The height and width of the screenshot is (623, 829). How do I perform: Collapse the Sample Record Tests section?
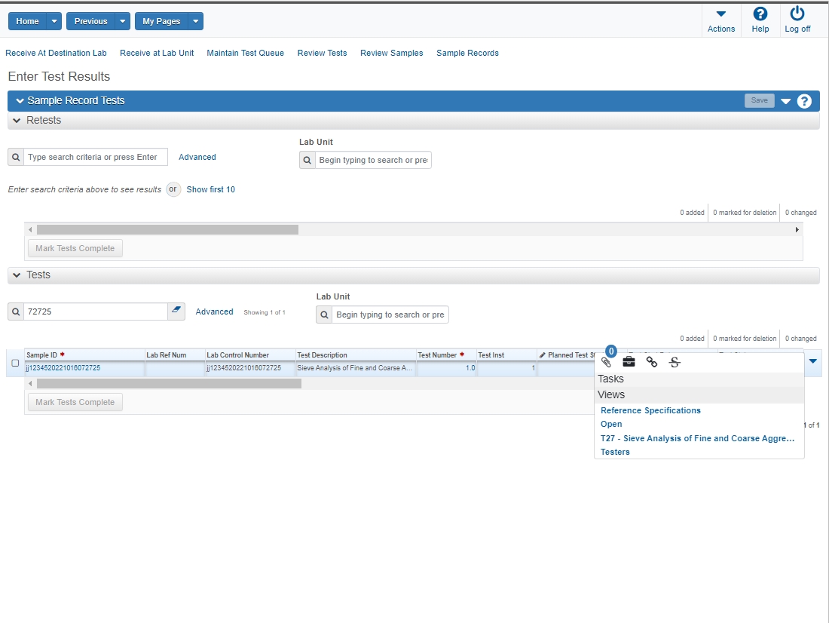(x=20, y=100)
